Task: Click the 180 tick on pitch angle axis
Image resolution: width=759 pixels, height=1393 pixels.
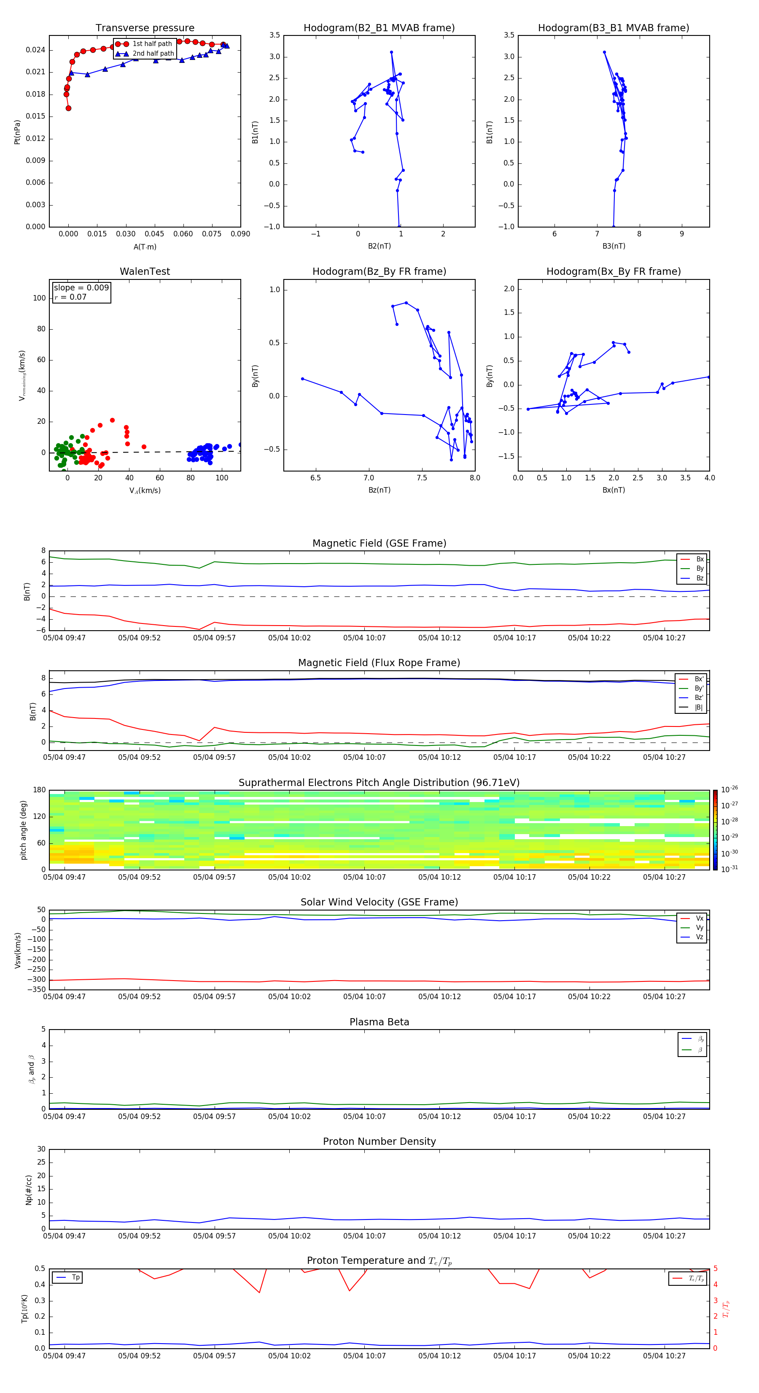Action: [x=40, y=790]
